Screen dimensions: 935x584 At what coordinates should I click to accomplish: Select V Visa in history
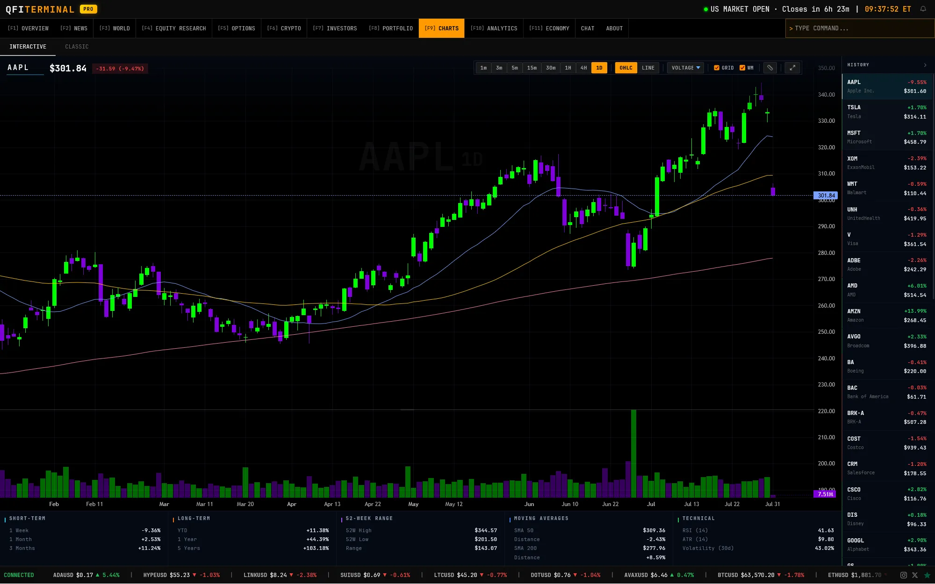pyautogui.click(x=887, y=239)
